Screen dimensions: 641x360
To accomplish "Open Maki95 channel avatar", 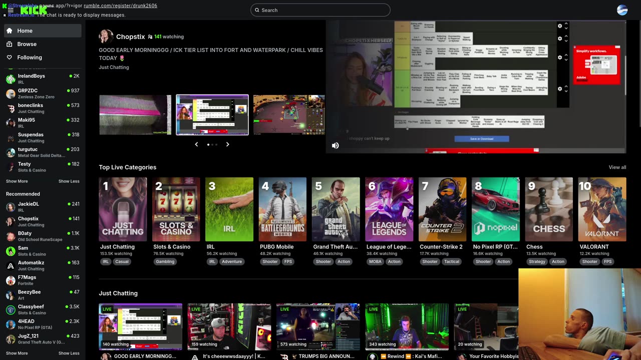I will 11,123.
